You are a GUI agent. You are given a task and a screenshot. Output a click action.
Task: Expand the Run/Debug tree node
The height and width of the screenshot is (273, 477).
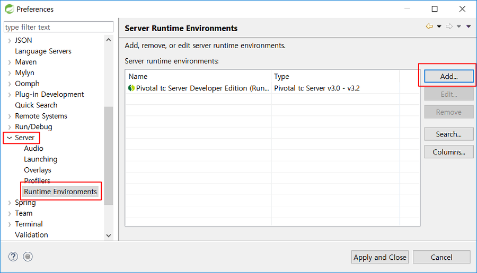pyautogui.click(x=10, y=127)
